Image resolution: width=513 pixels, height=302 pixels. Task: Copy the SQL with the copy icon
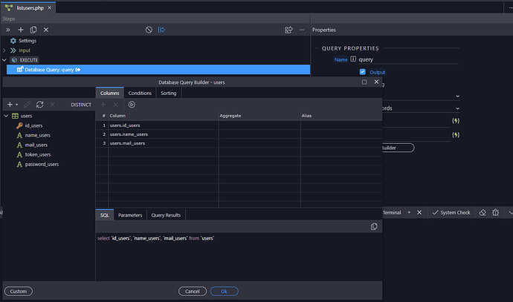[x=374, y=226]
